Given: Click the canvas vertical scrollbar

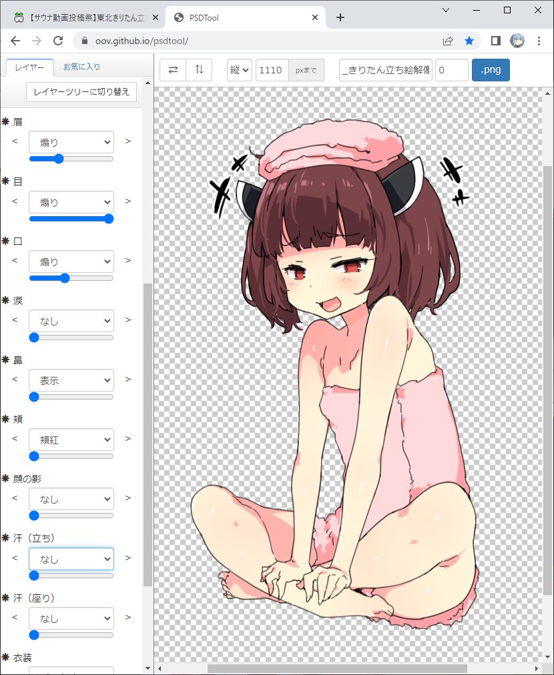Looking at the screenshot, I should pyautogui.click(x=547, y=380).
